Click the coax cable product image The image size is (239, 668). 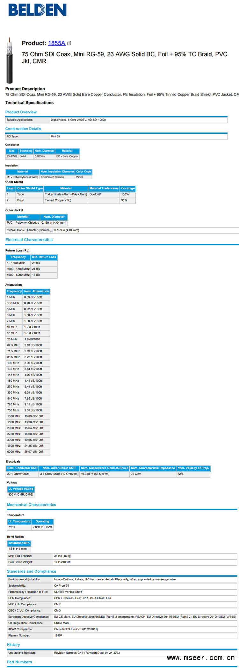pyautogui.click(x=10, y=60)
